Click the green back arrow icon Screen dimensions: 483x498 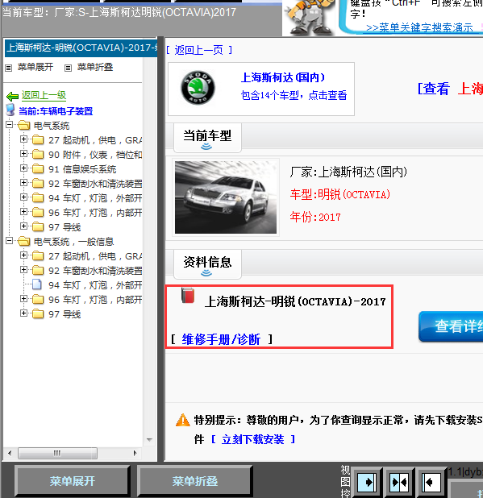[x=12, y=96]
